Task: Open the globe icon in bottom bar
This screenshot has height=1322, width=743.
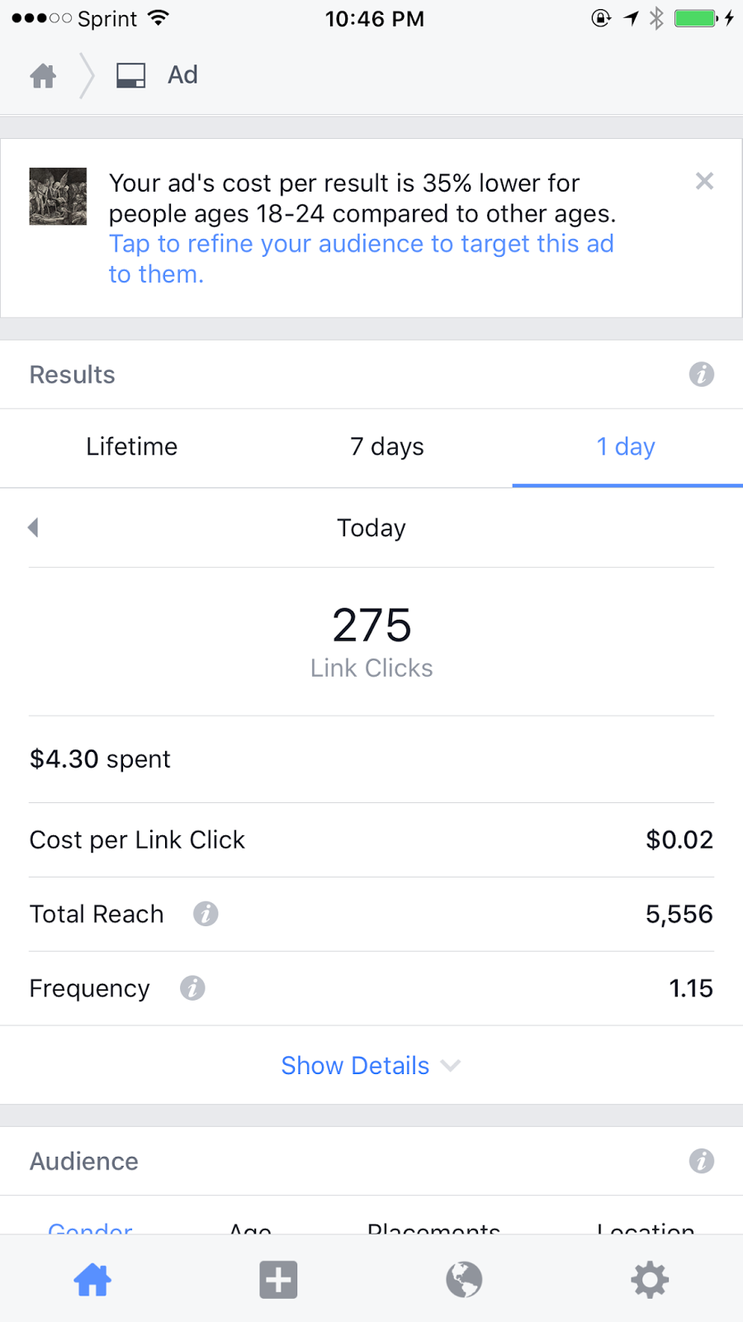Action: [464, 1280]
